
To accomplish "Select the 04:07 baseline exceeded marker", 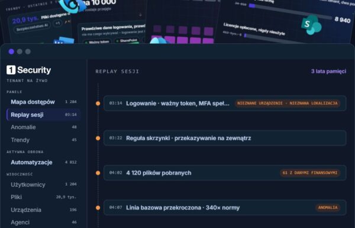I will pyautogui.click(x=98, y=208).
